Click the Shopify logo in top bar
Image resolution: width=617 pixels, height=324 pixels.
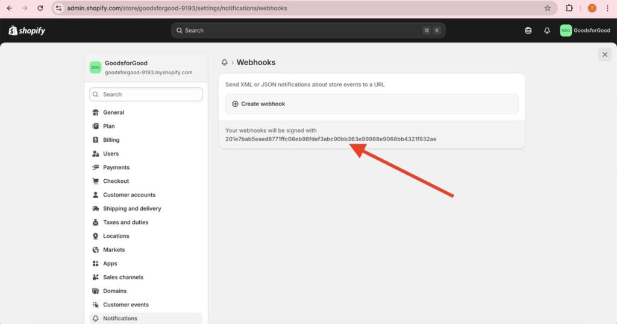point(27,31)
